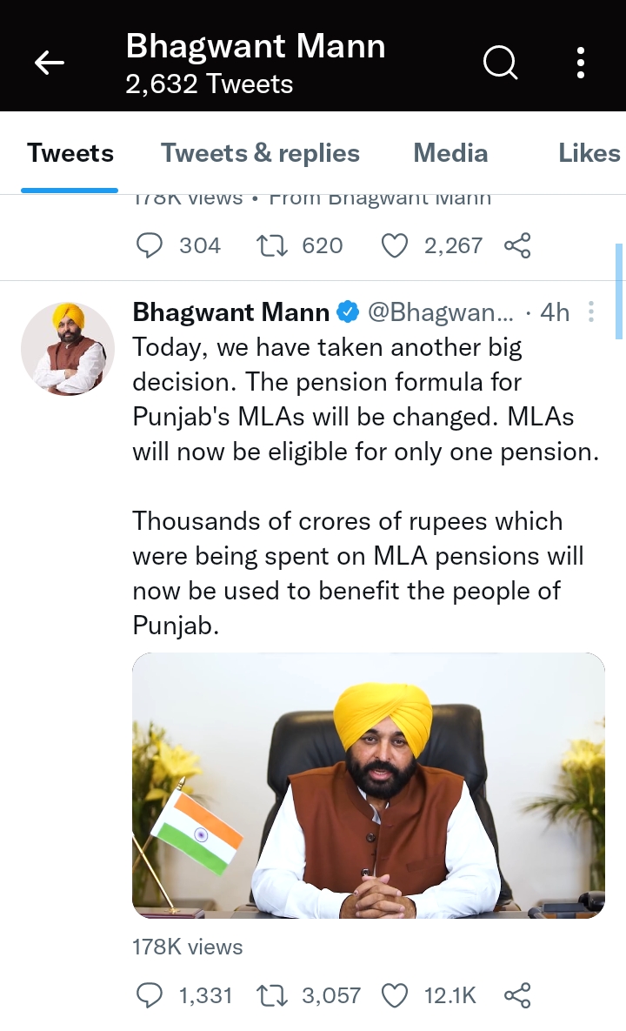Like the tweet showing 2,267 likes
Screen dimensions: 626x1031
[x=395, y=246]
